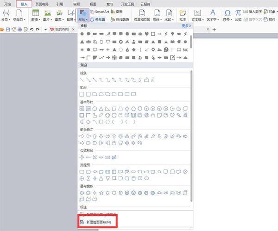Select the crescent moon in 基本形状
The height and width of the screenshot is (231, 278).
coord(82,122)
